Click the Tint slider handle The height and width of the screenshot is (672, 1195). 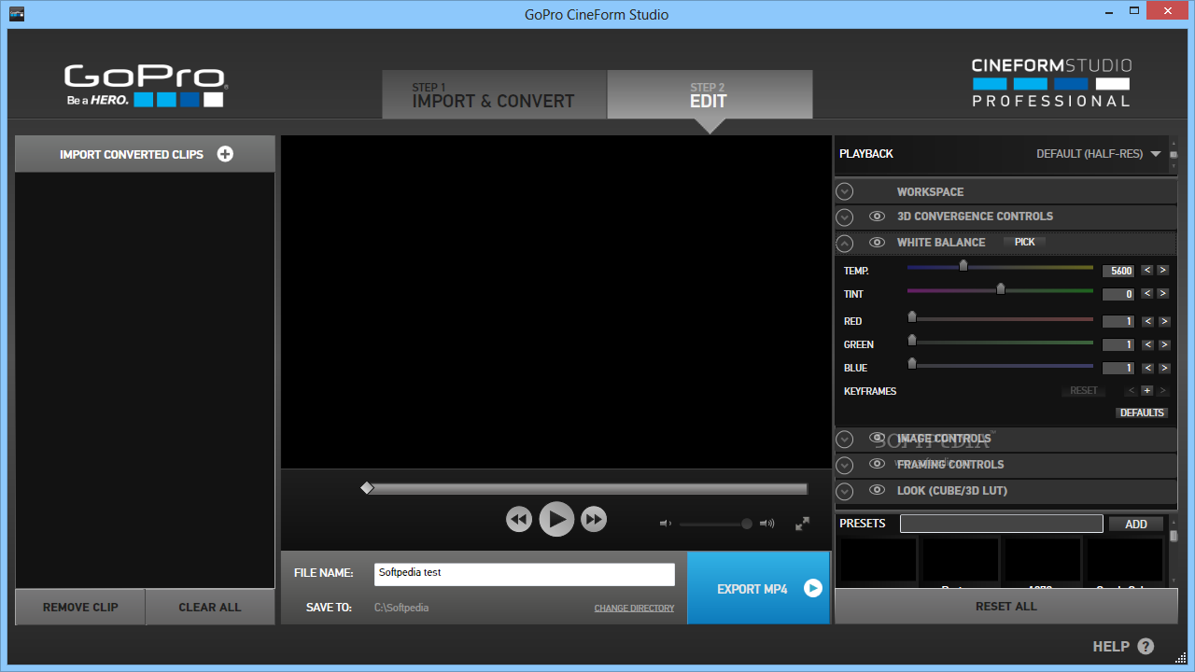click(x=1001, y=289)
